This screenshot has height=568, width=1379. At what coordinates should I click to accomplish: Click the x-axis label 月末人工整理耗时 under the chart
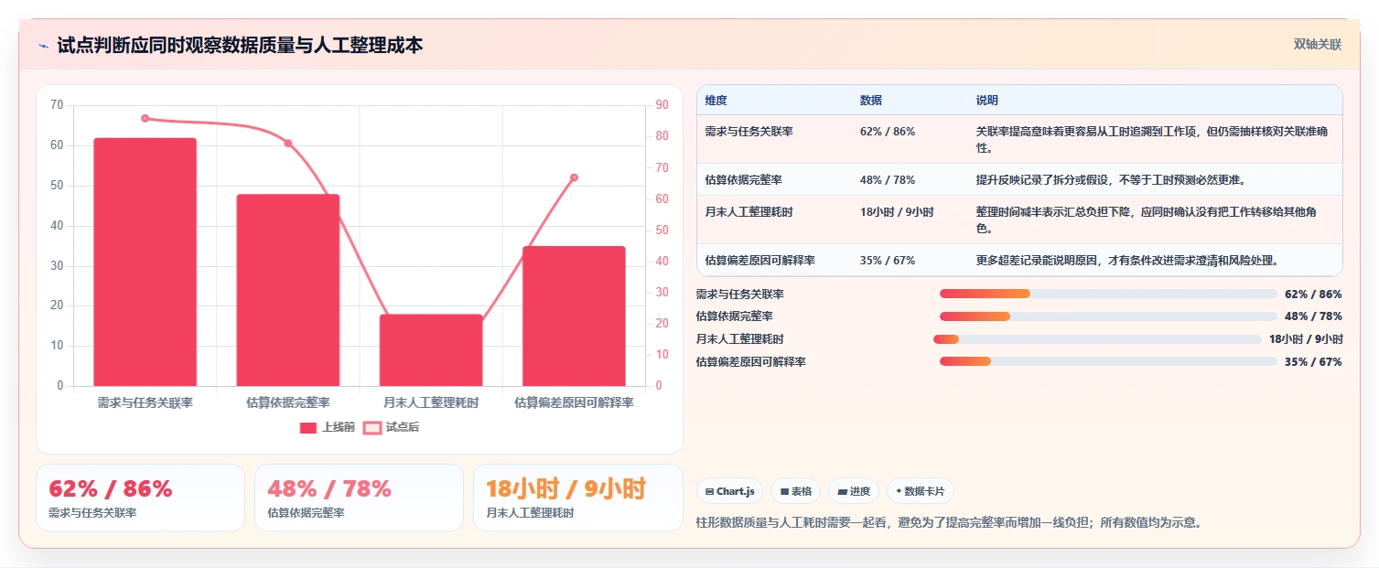[431, 402]
